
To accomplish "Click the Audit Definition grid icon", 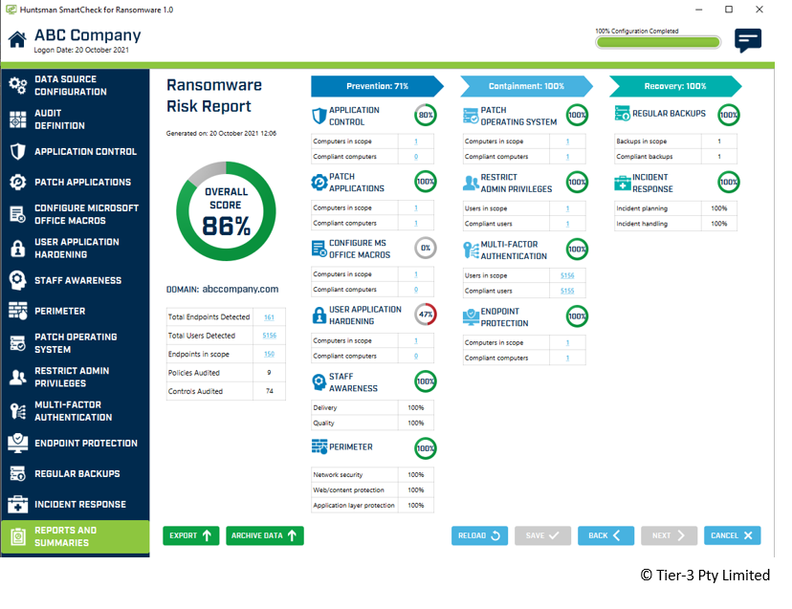I will point(17,120).
